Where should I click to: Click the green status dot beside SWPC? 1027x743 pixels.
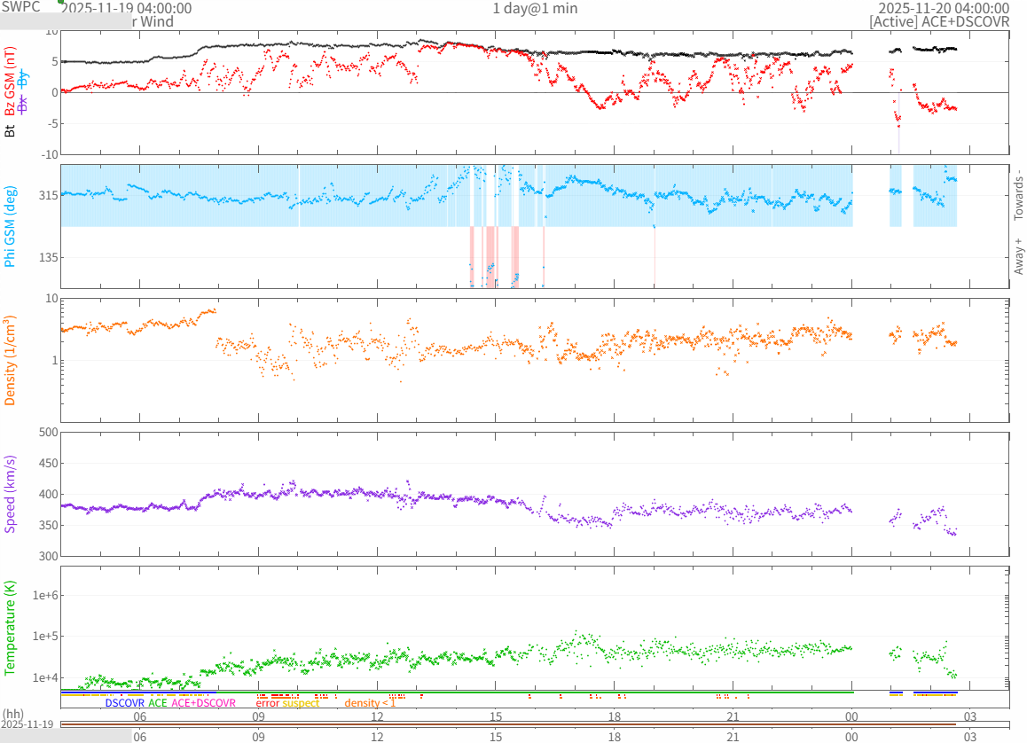pos(61,2)
